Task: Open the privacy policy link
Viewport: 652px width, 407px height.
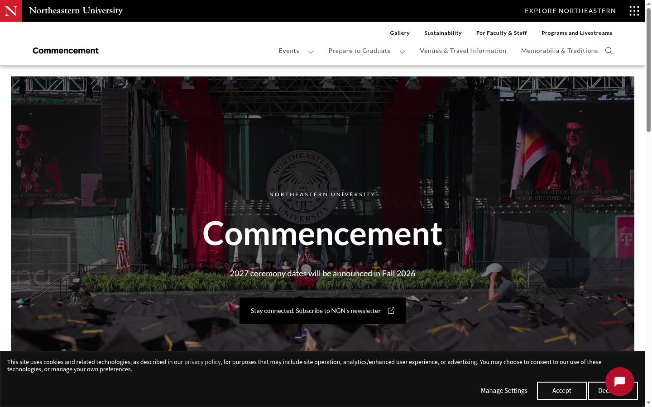Action: point(202,362)
